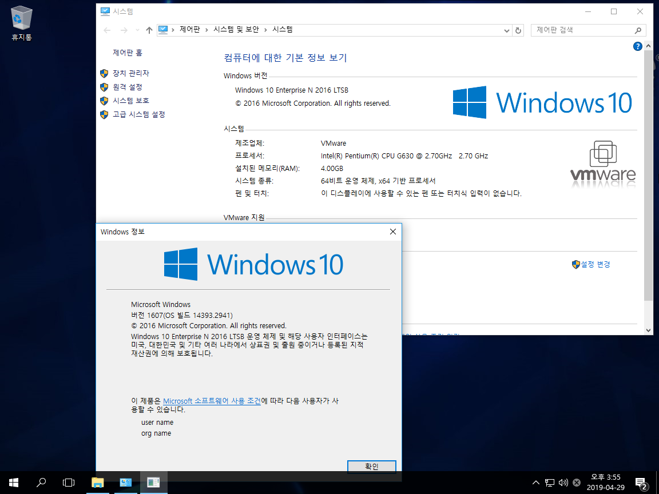Click shield icon next to 시스템 보호
Screen dimensions: 659x494
tap(104, 101)
